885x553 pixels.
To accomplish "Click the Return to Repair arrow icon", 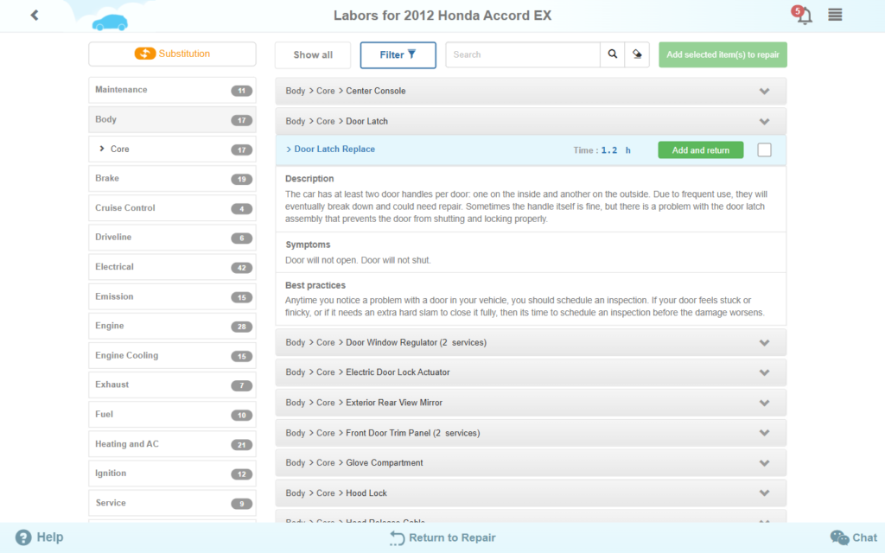I will tap(397, 537).
